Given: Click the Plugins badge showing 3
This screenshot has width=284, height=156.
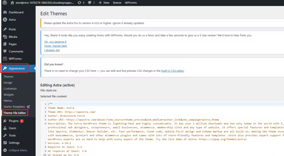Looking at the screenshot, I should 22,121.
